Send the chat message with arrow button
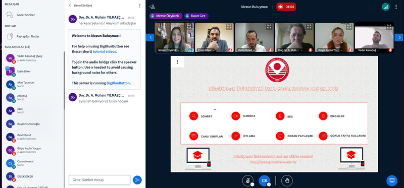This screenshot has height=188, width=404. (x=137, y=180)
